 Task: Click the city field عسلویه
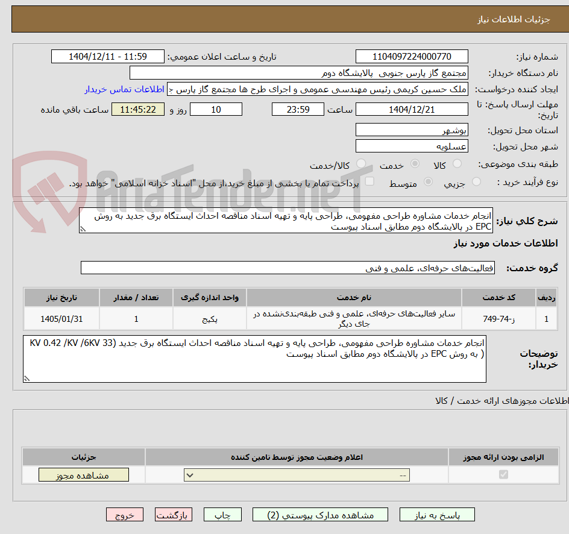point(412,146)
